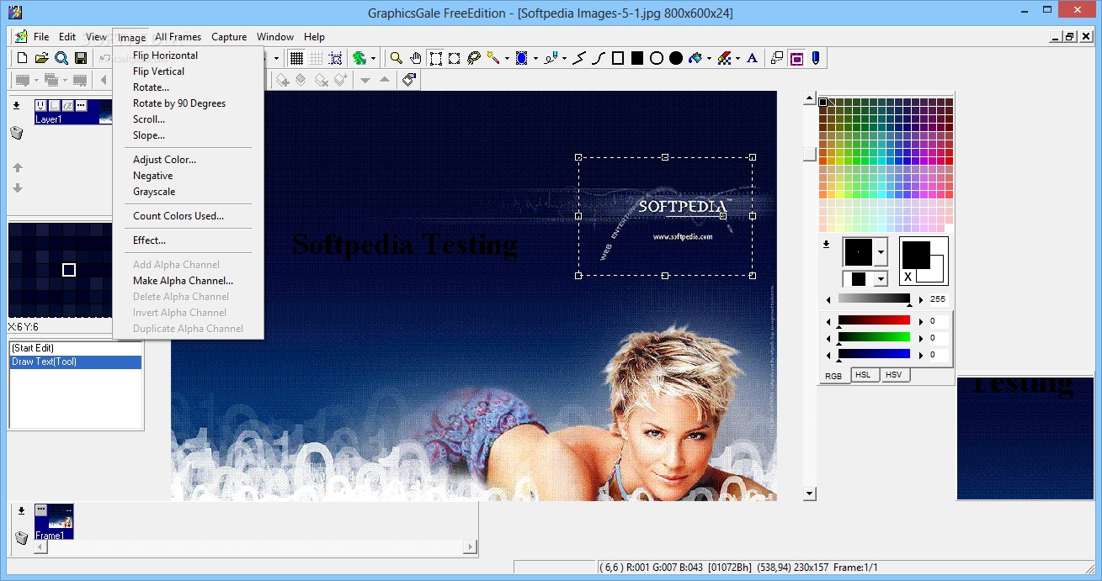Toggle the faint custom grid button
1102x581 pixels.
point(316,58)
